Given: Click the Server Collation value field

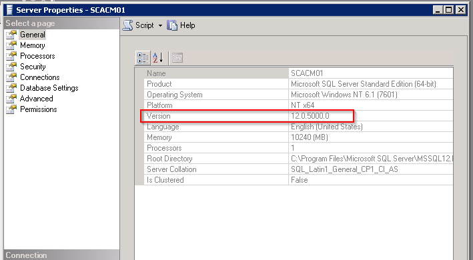Looking at the screenshot, I should coord(371,169).
